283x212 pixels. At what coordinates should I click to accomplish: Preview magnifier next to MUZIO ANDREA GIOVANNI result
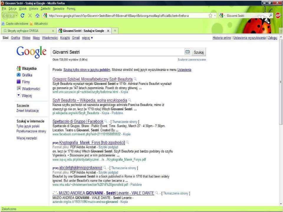[x=157, y=193]
